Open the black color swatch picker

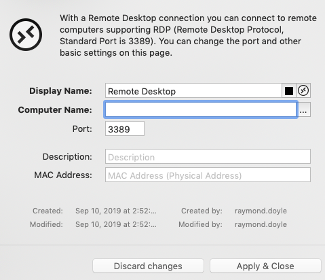click(289, 90)
